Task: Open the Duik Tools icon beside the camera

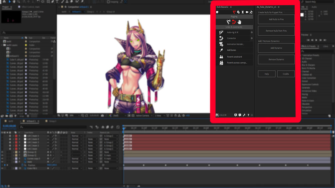Action: point(251,12)
